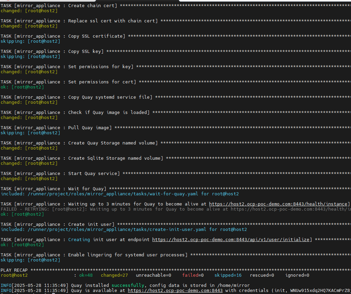Click the 'PLAY RECAP' heading
The width and height of the screenshot is (351, 294).
[x=14, y=270]
